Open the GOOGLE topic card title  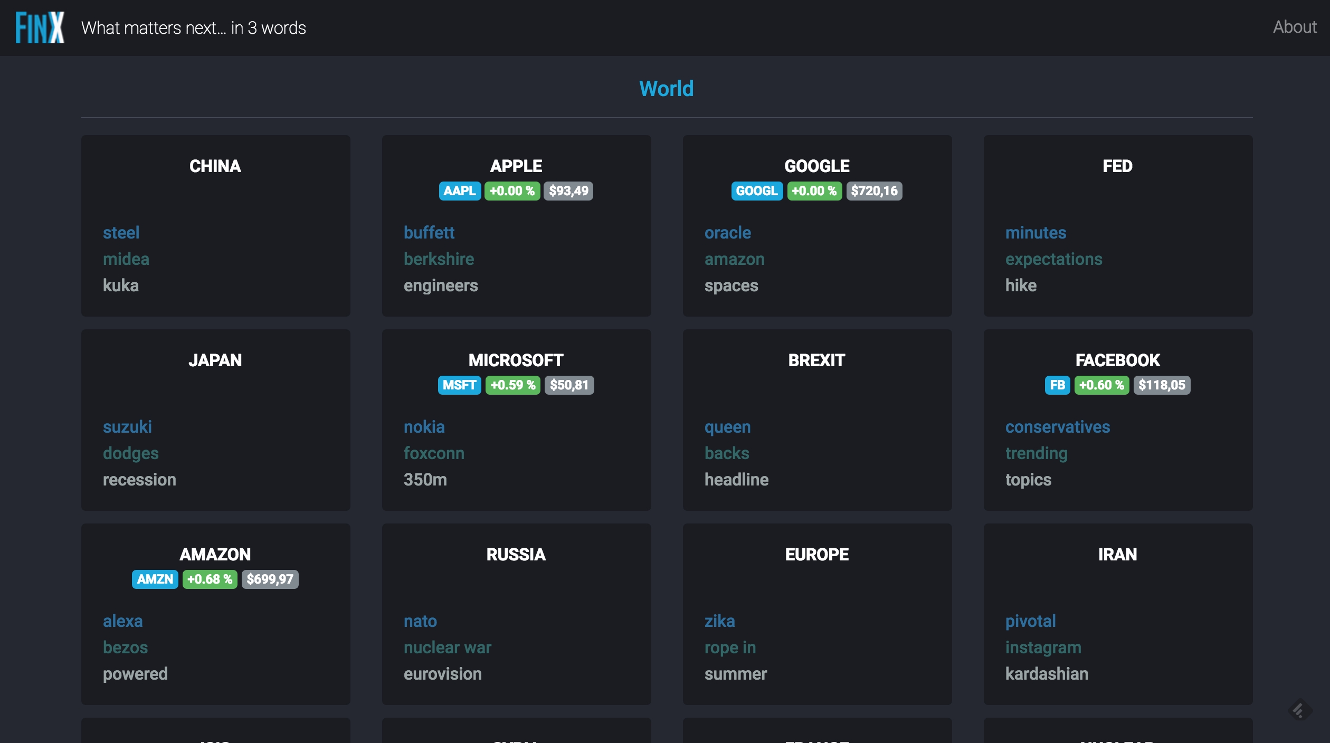(817, 166)
